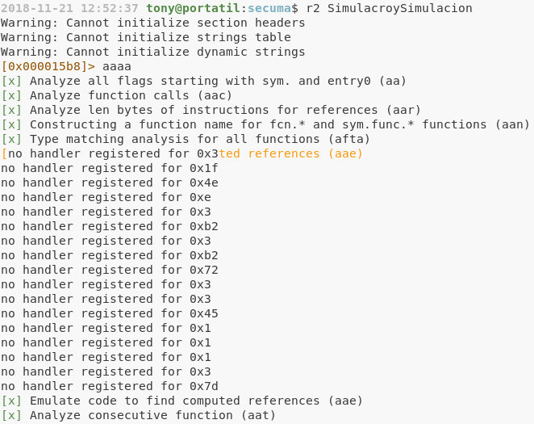Click the dynamic strings warning line
534x424 pixels.
153,52
